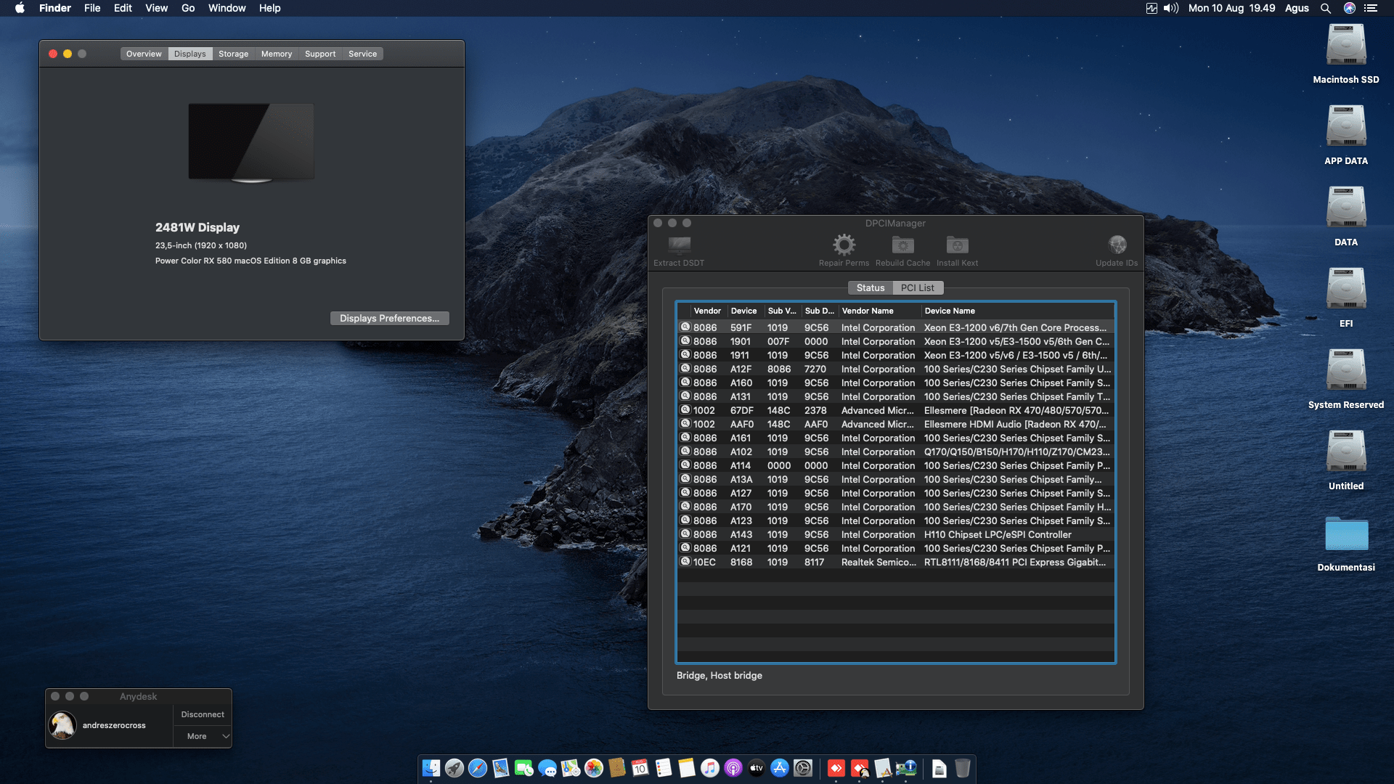1394x784 pixels.
Task: Open the System Reserved drive icon
Action: [1346, 370]
